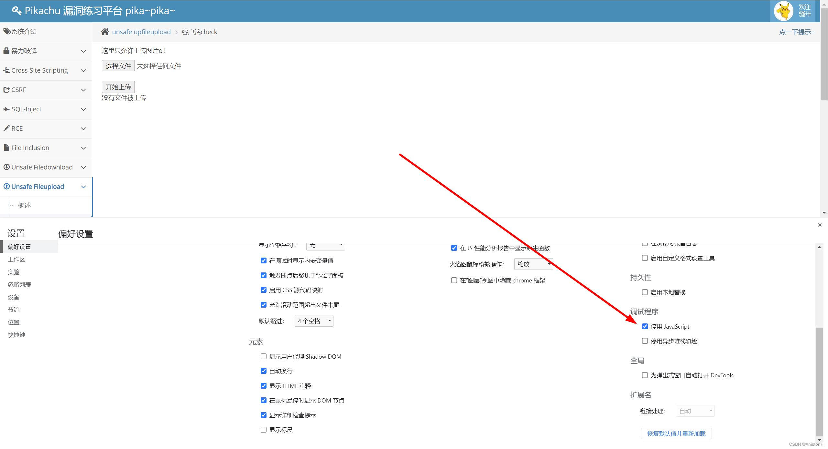Expand Unsafe Filedownload chevron
The height and width of the screenshot is (449, 828).
83,167
